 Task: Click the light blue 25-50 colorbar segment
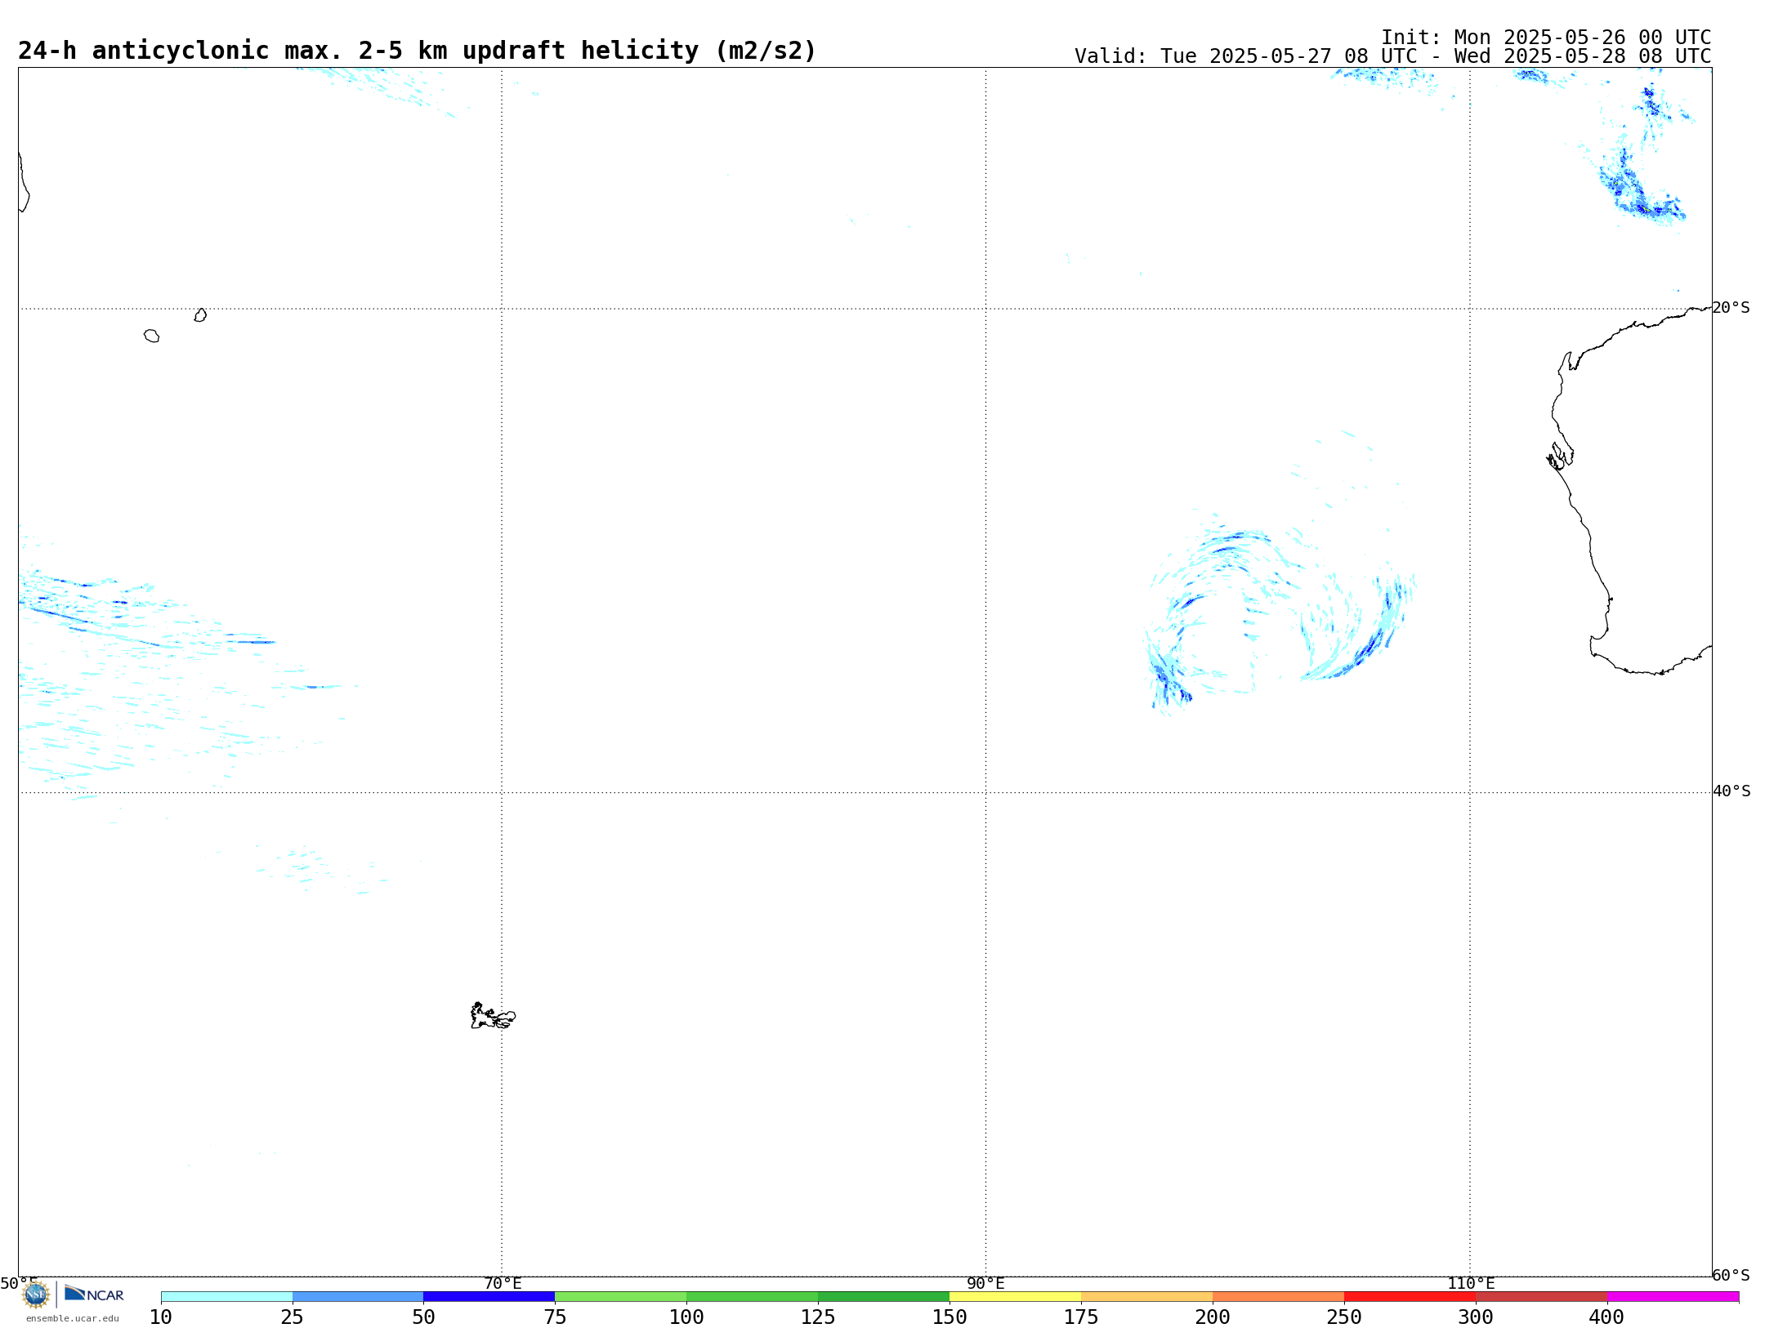pyautogui.click(x=358, y=1297)
